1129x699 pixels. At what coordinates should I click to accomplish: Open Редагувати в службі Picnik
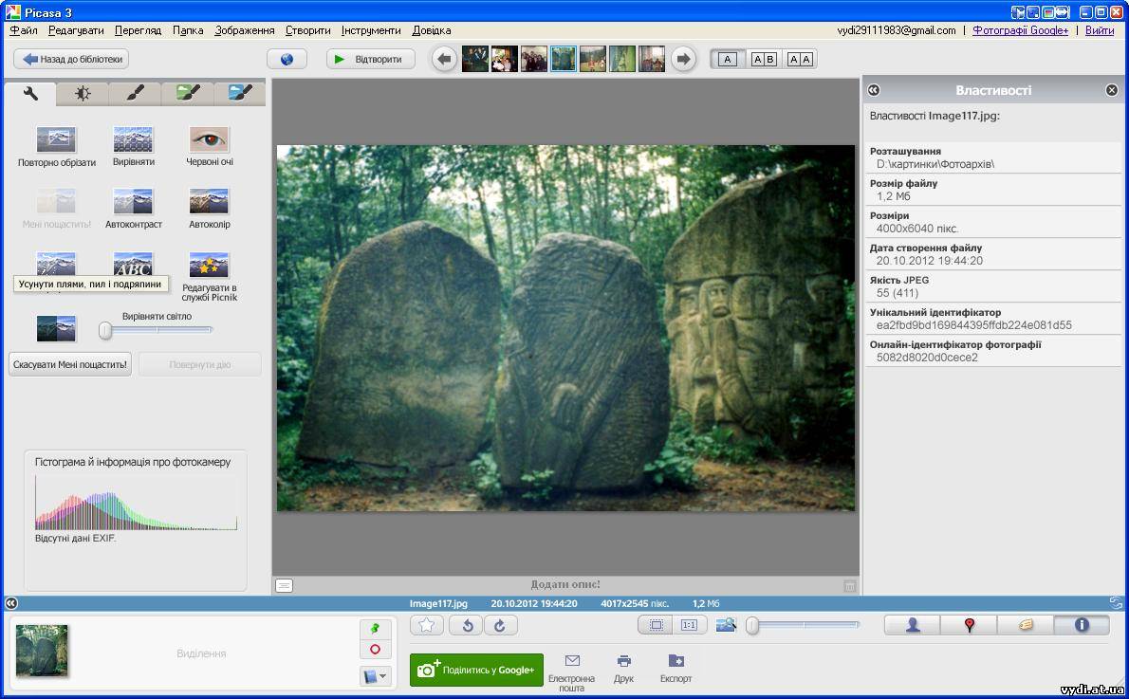click(209, 276)
